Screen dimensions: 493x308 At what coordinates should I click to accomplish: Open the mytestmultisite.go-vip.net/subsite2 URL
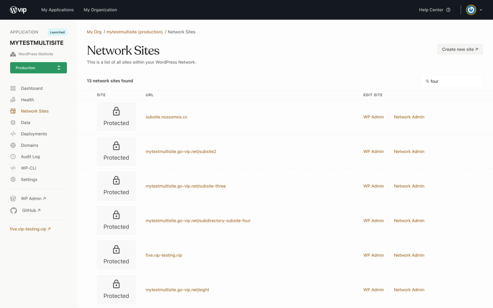[x=181, y=152]
